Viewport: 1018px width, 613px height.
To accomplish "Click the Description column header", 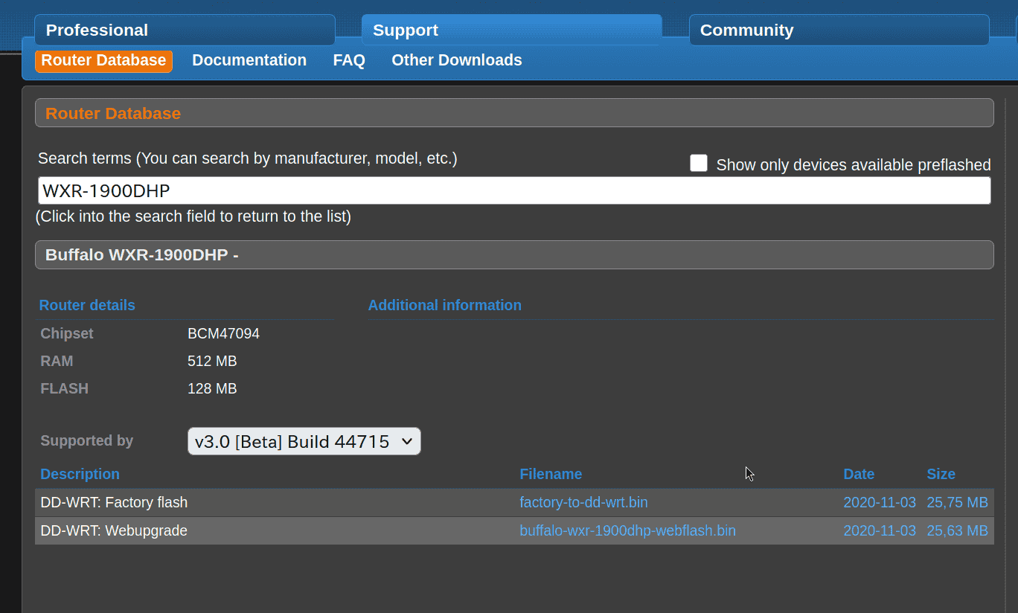I will point(80,474).
